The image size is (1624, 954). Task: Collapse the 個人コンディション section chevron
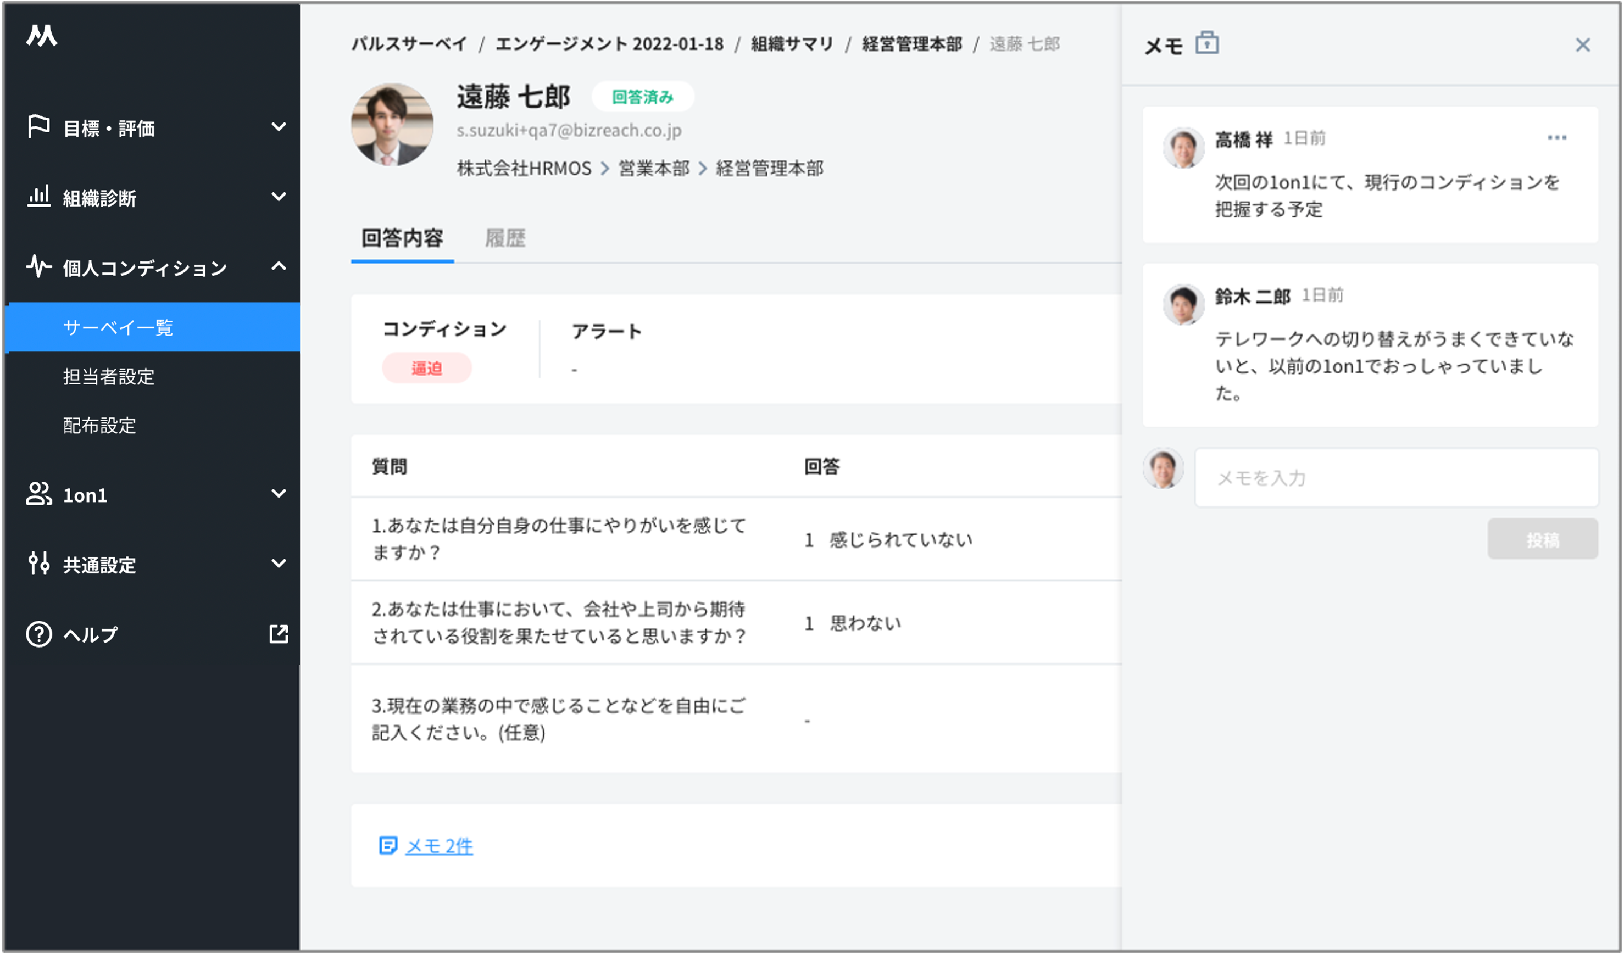(279, 265)
